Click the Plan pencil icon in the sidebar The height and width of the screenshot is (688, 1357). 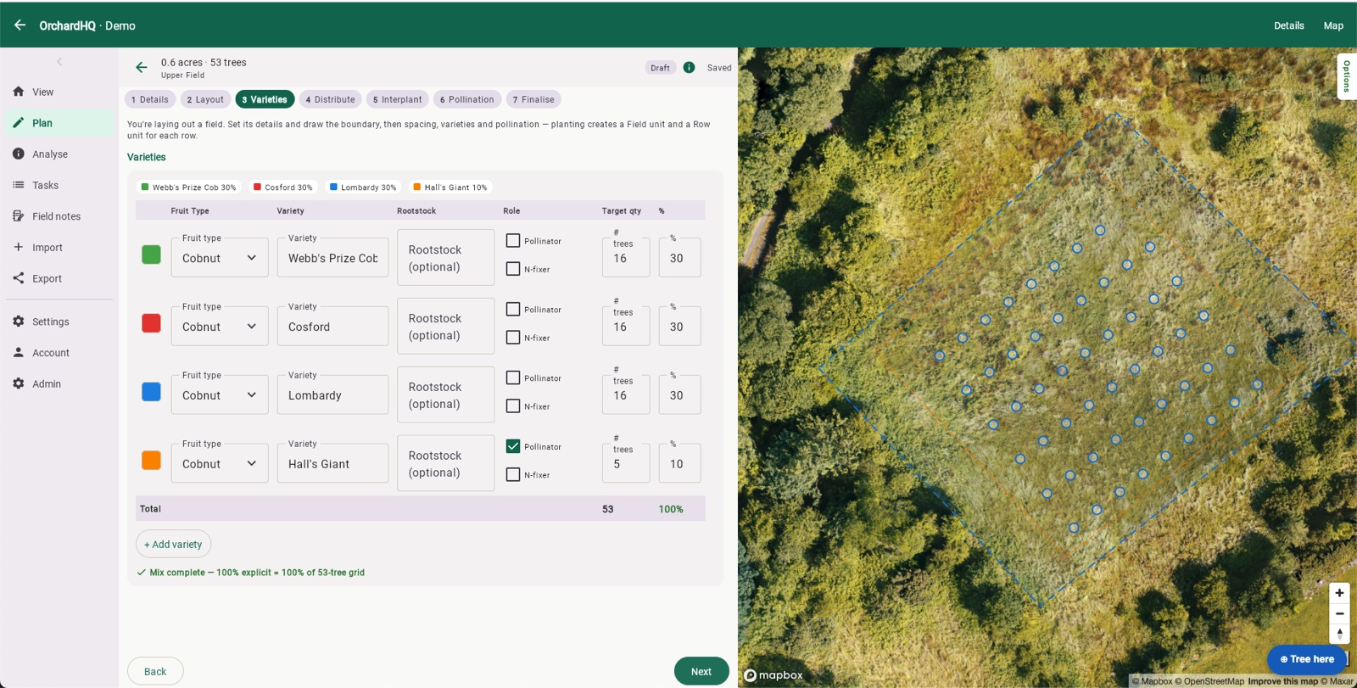(x=19, y=123)
